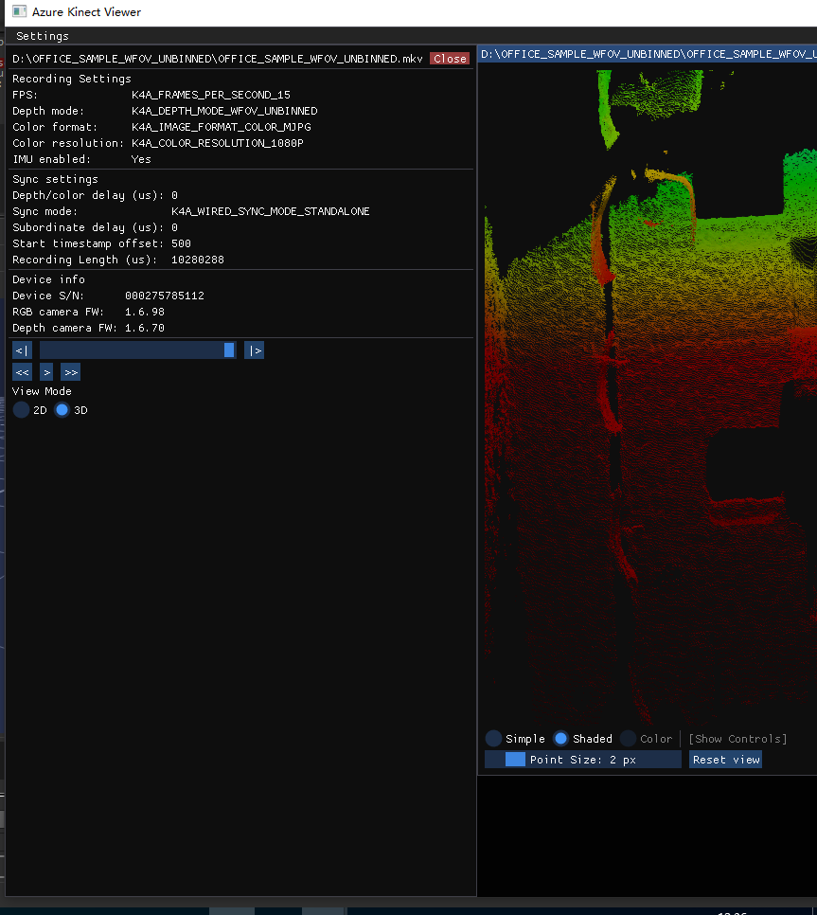Jump to the start of the recording
Image resolution: width=817 pixels, height=915 pixels.
(22, 350)
